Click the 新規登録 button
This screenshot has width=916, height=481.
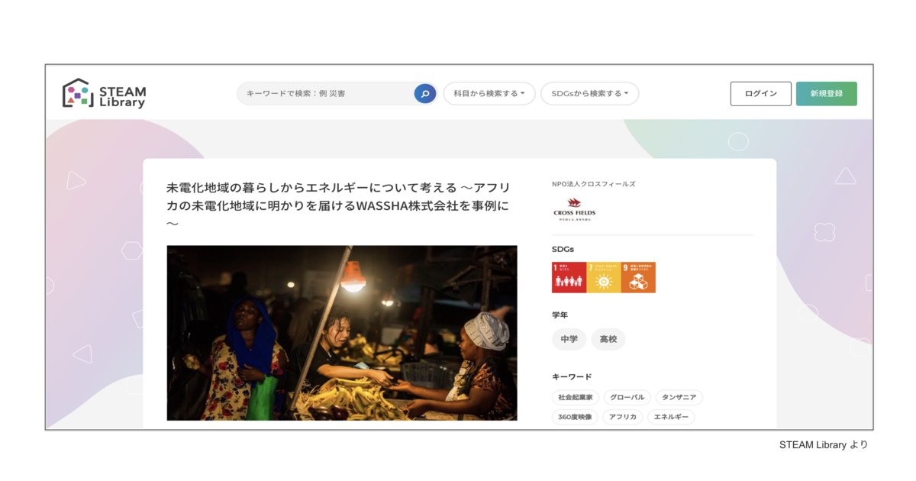tap(827, 94)
